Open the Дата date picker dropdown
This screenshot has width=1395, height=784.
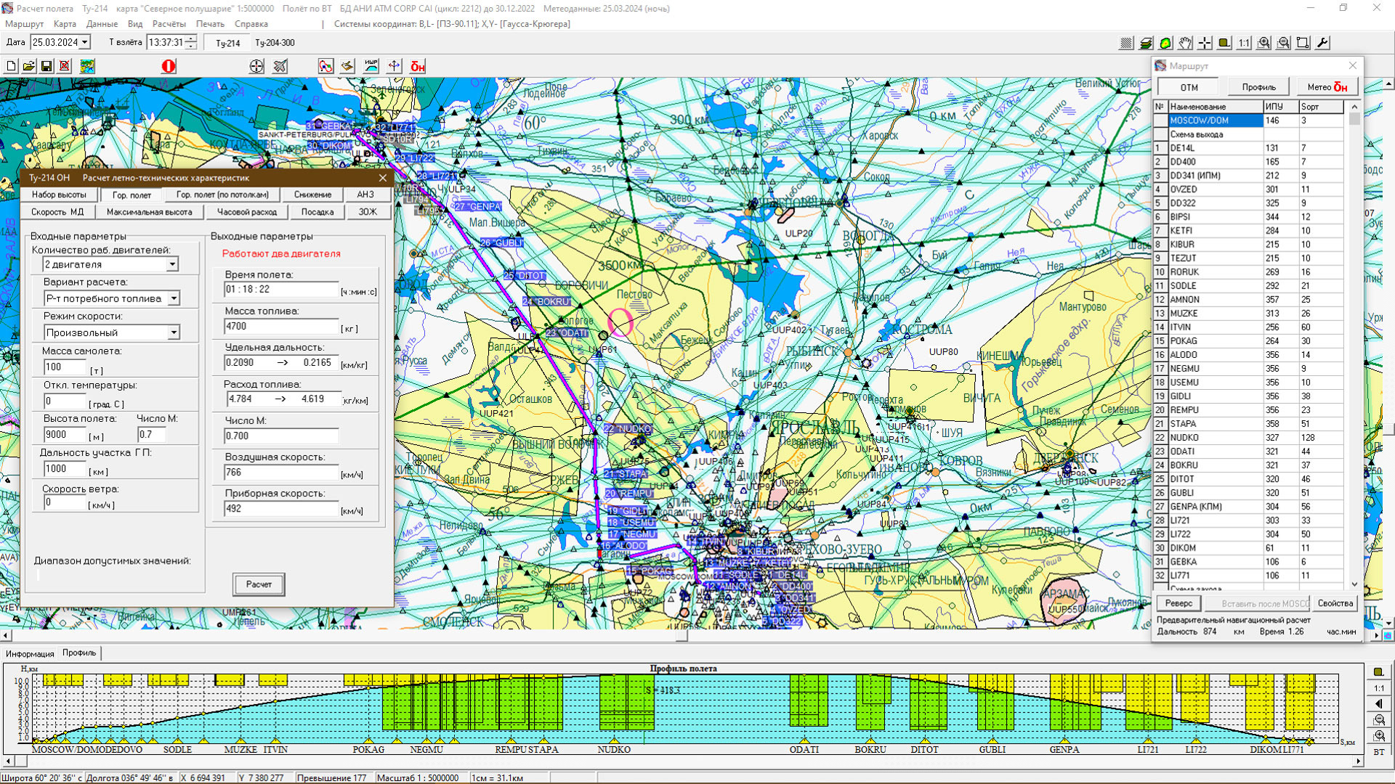coord(84,42)
